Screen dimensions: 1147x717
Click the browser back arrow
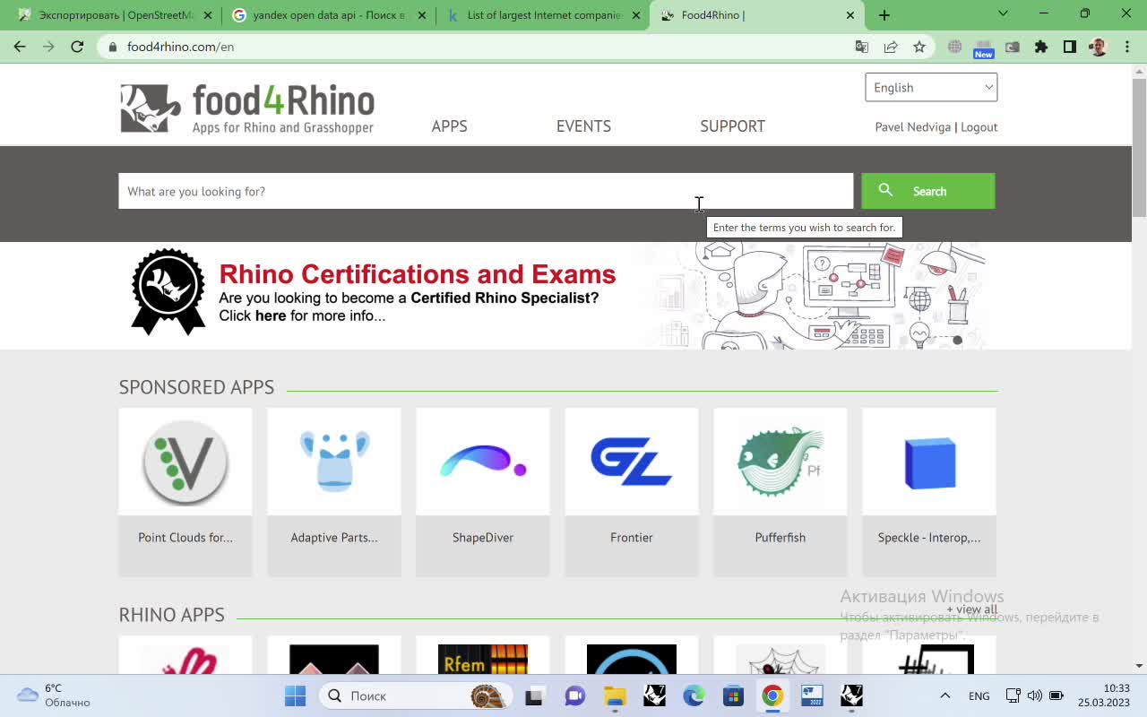20,47
